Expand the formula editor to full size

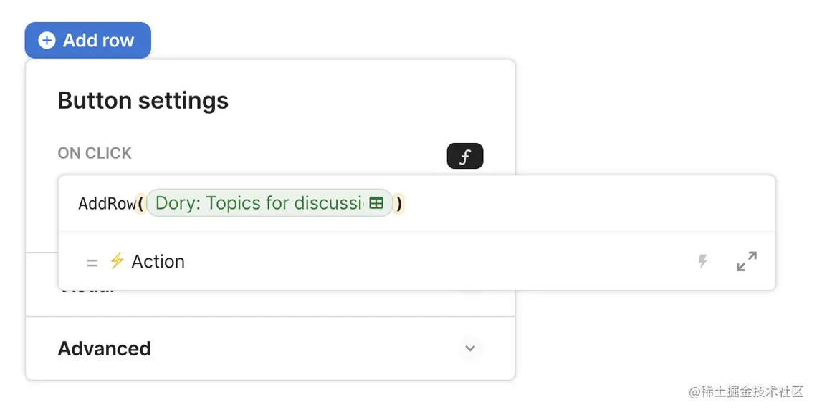[746, 261]
